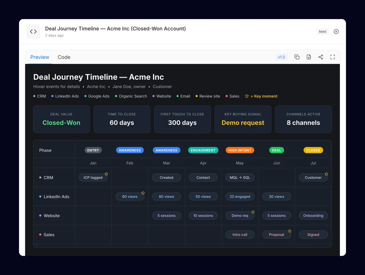365x275 pixels.
Task: Click the 80 views LinkedIn event
Action: (166, 197)
